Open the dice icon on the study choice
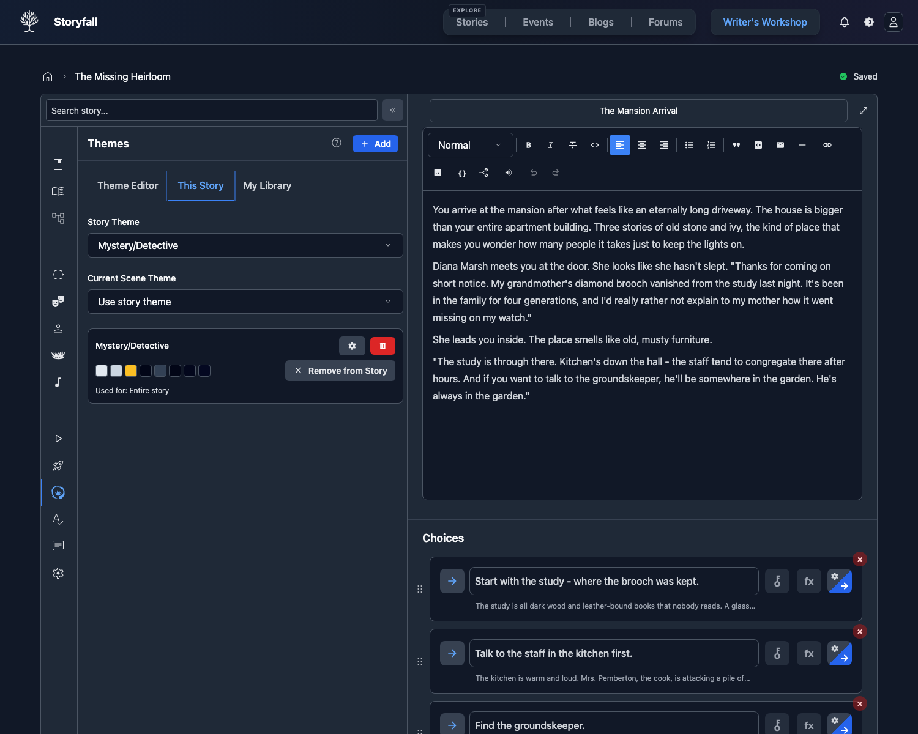The image size is (918, 734). [777, 581]
